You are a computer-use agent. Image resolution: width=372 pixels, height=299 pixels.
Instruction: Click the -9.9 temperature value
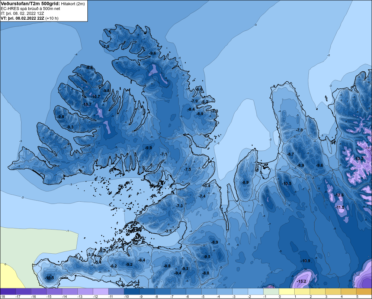tap(148, 147)
